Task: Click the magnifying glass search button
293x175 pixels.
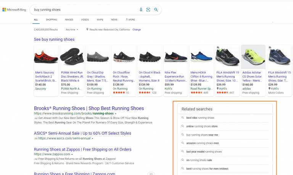Action: (x=156, y=10)
